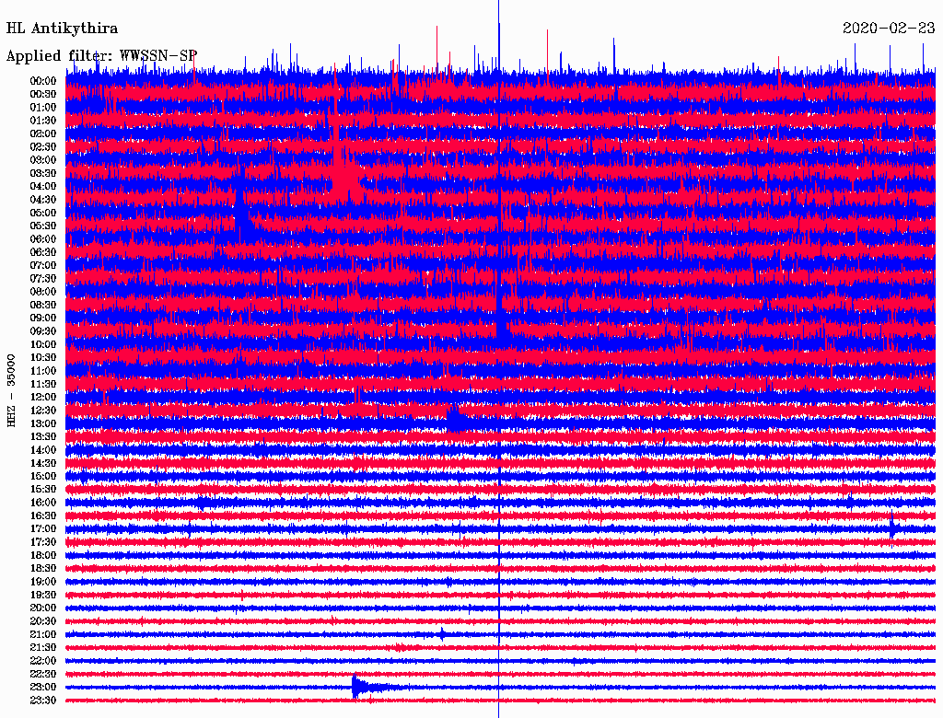Click the 07:30 time label
The width and height of the screenshot is (943, 718).
(43, 279)
